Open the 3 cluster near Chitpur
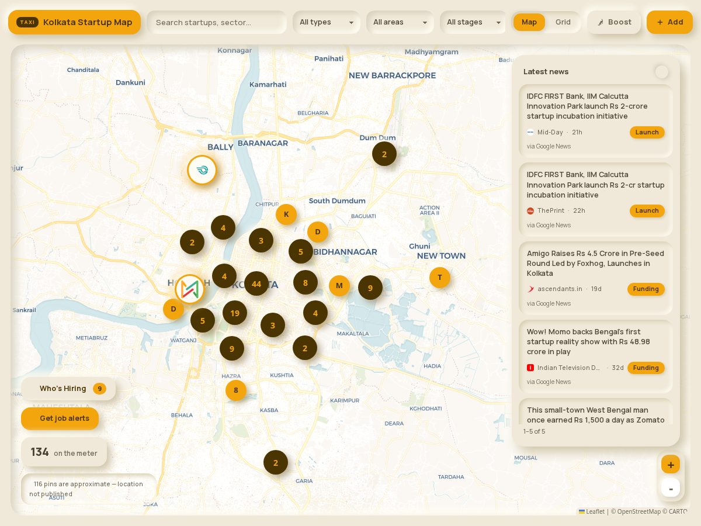This screenshot has width=701, height=526. (261, 240)
